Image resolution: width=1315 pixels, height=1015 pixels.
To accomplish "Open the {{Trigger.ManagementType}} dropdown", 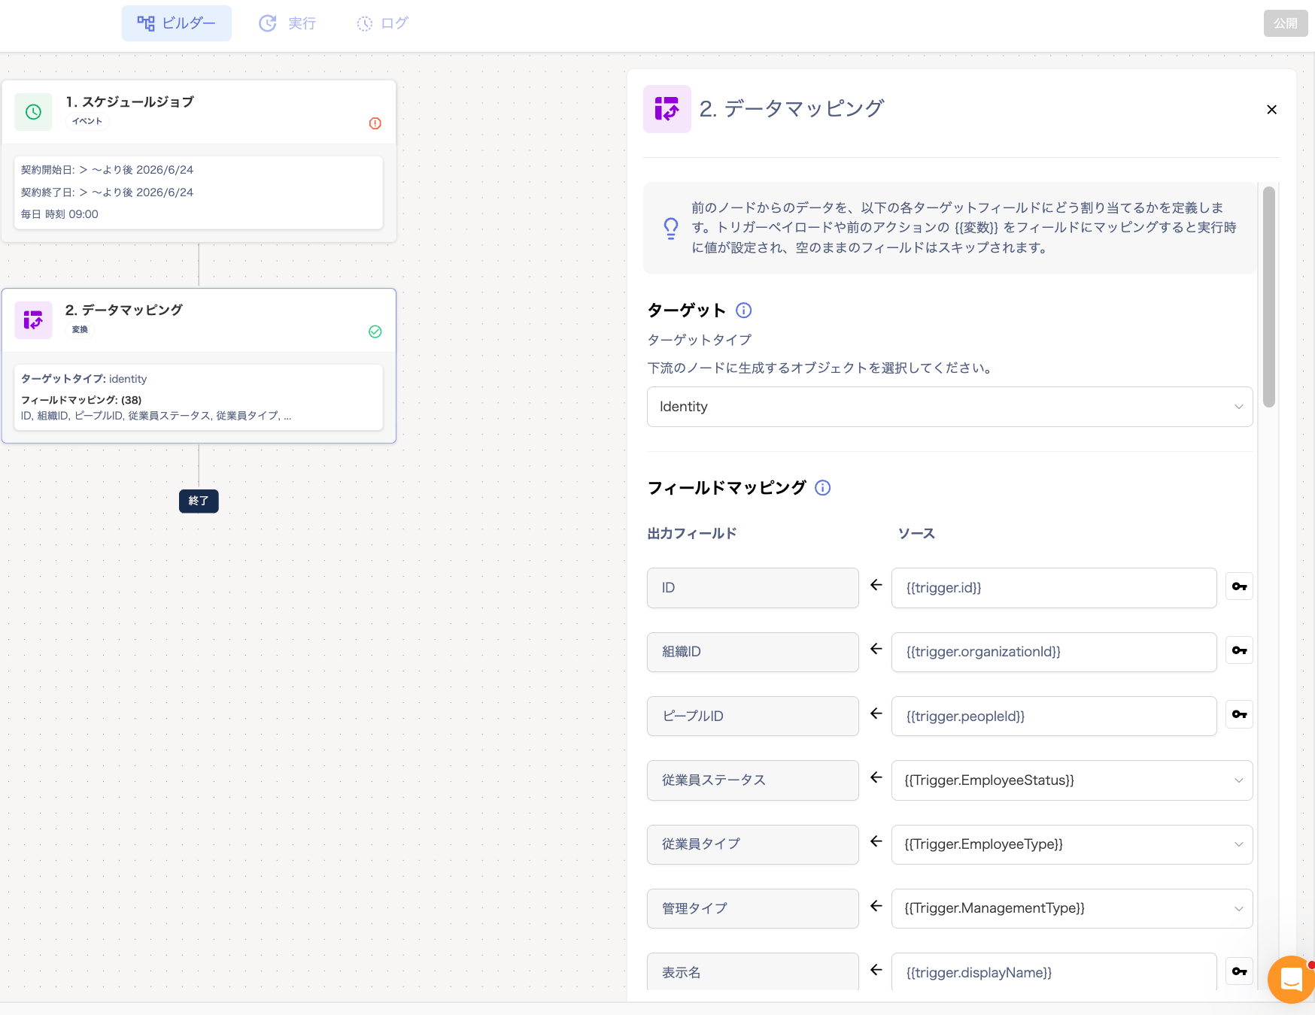I will pyautogui.click(x=1072, y=908).
